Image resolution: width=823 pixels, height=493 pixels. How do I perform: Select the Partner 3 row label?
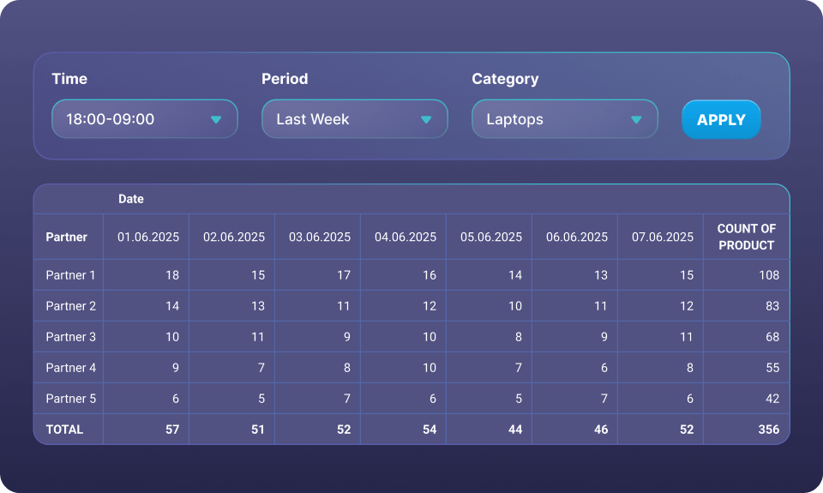(x=70, y=337)
